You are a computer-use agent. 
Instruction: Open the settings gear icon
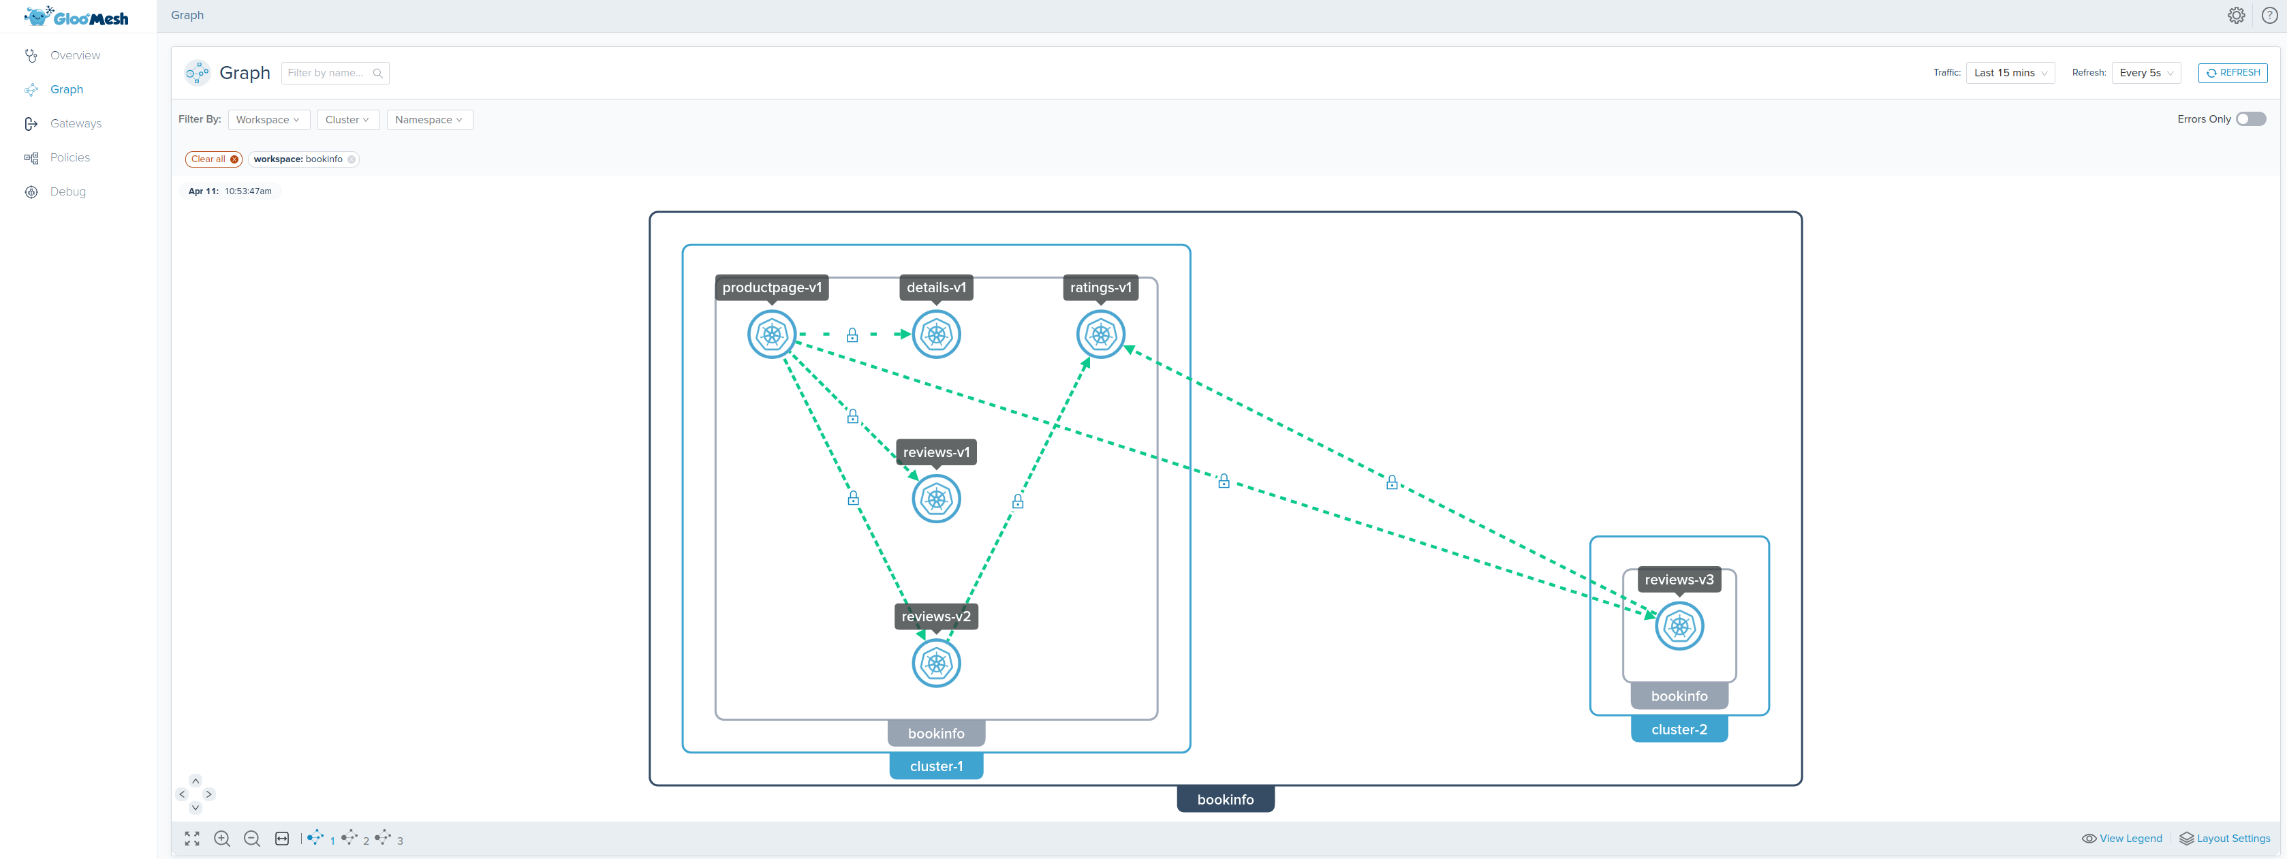[x=2235, y=15]
